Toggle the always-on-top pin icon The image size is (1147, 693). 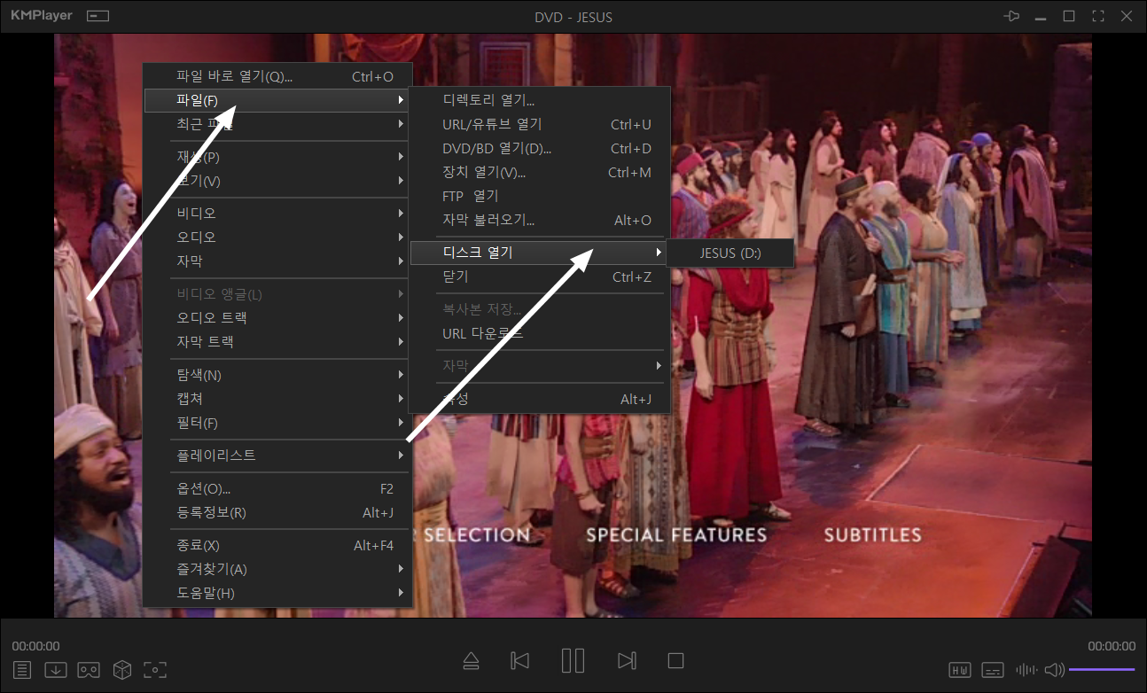1011,16
